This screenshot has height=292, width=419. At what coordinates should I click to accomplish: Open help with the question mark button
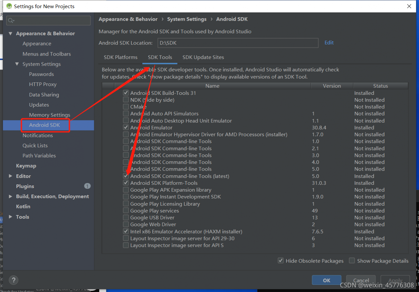coord(13,280)
